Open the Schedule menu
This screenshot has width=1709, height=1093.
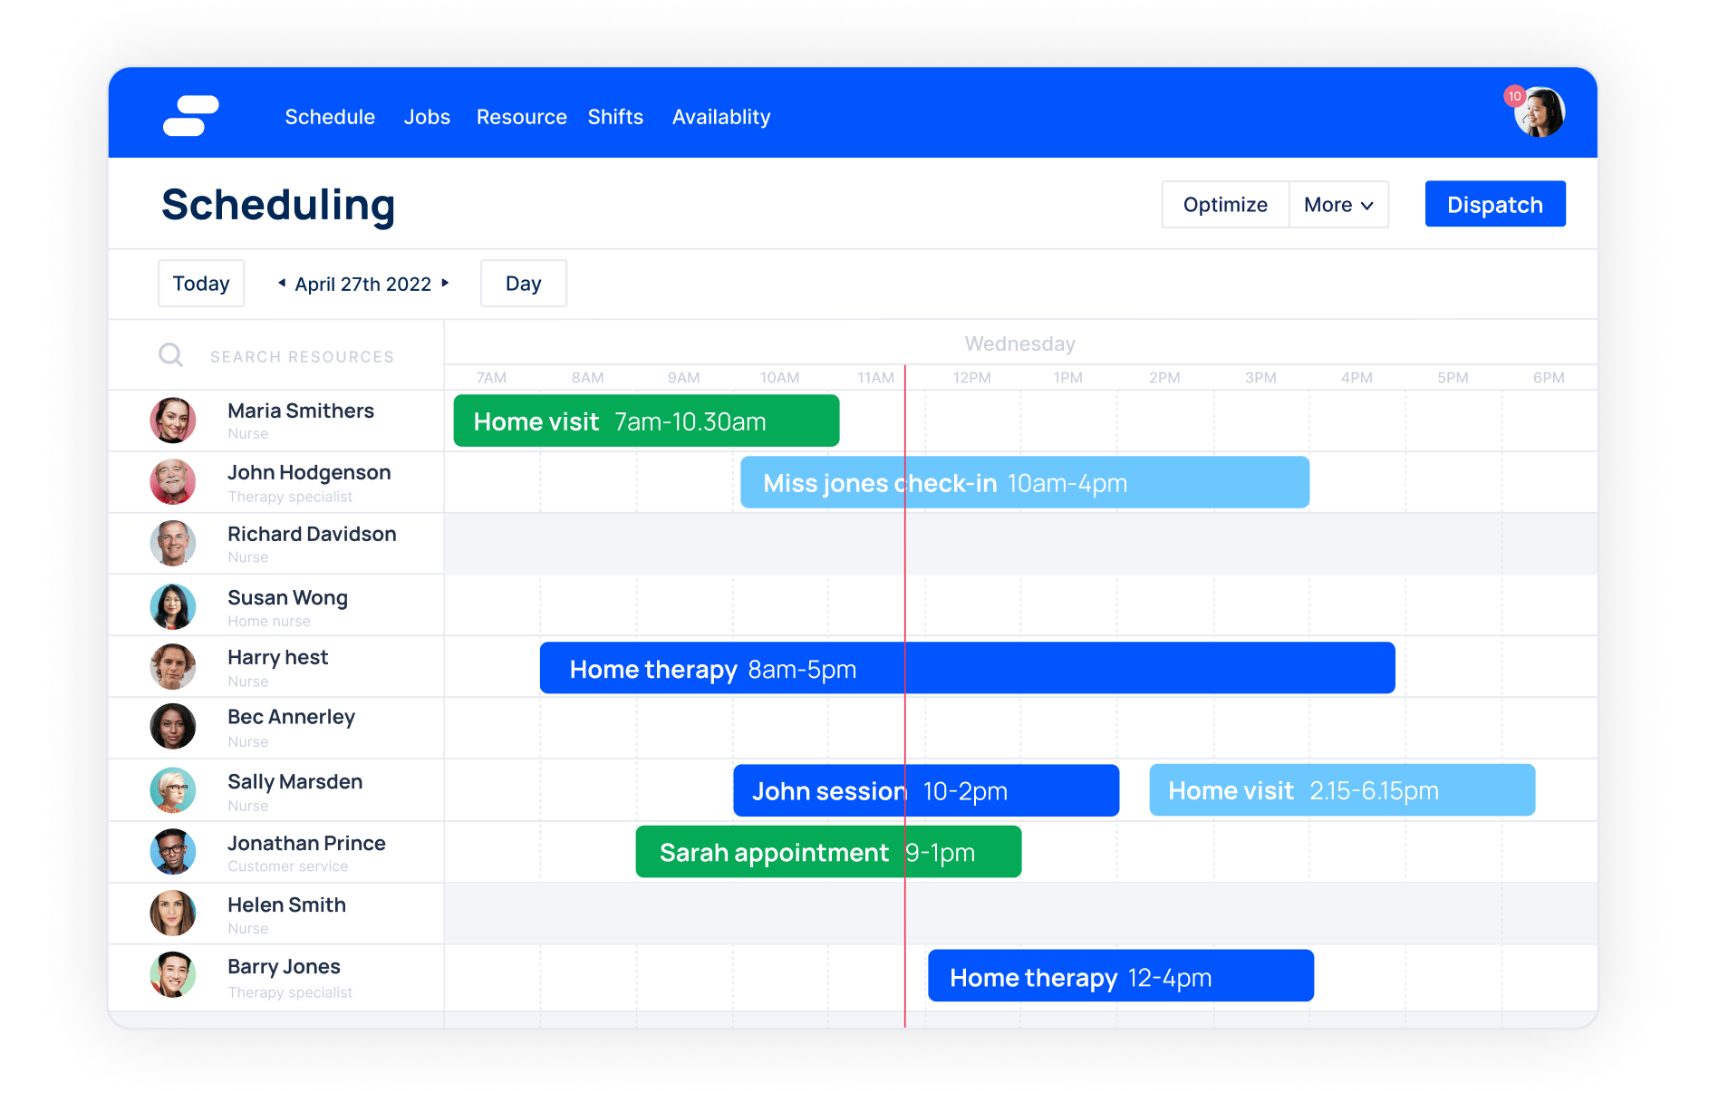[330, 117]
